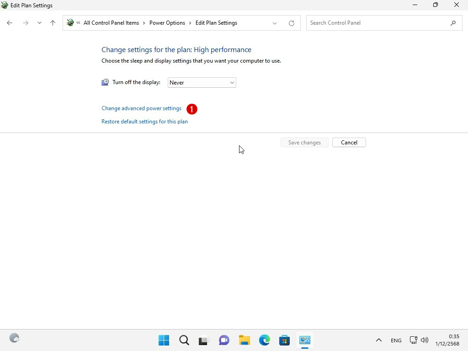Go to Power Options breadcrumb

(167, 23)
